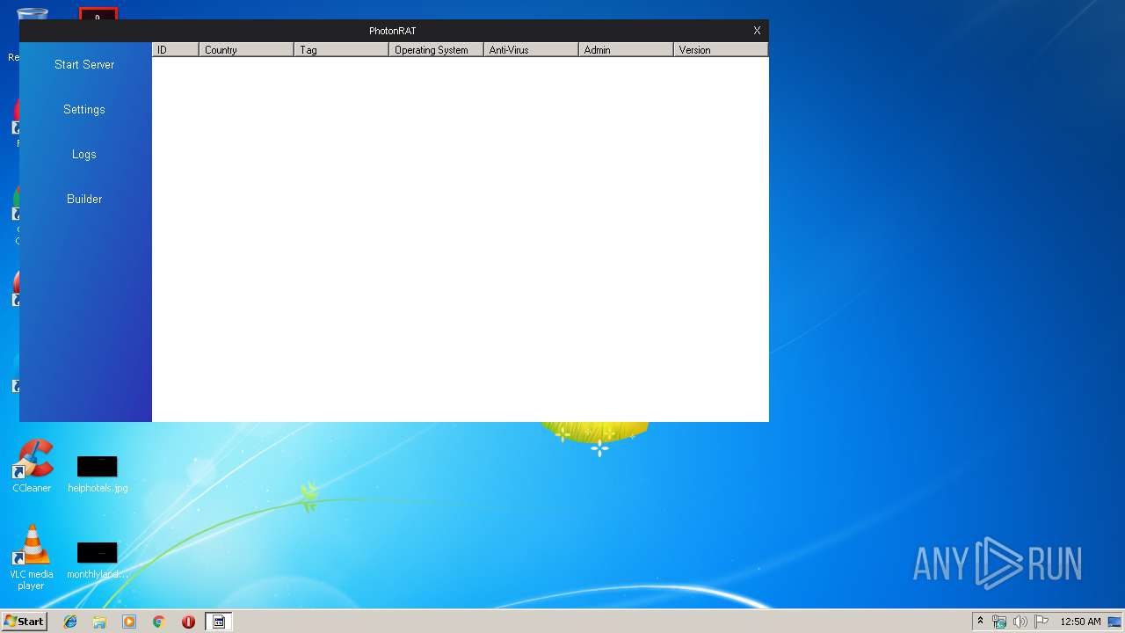Viewport: 1125px width, 633px height.
Task: Open the Logs section
Action: (84, 155)
